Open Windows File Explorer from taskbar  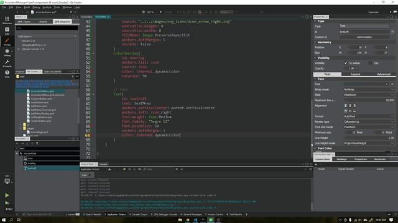[x=180, y=220]
